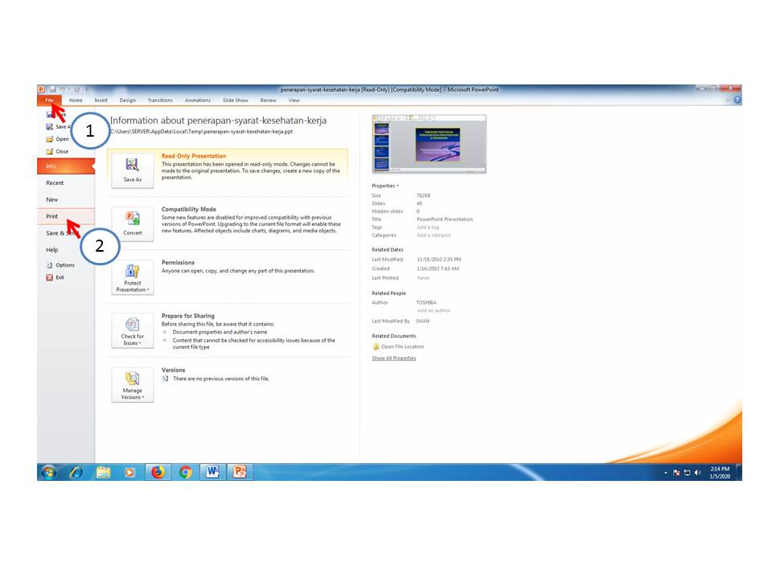Screen dimensions: 772x579
Task: Switch to the Insert ribbon tab
Action: [101, 101]
